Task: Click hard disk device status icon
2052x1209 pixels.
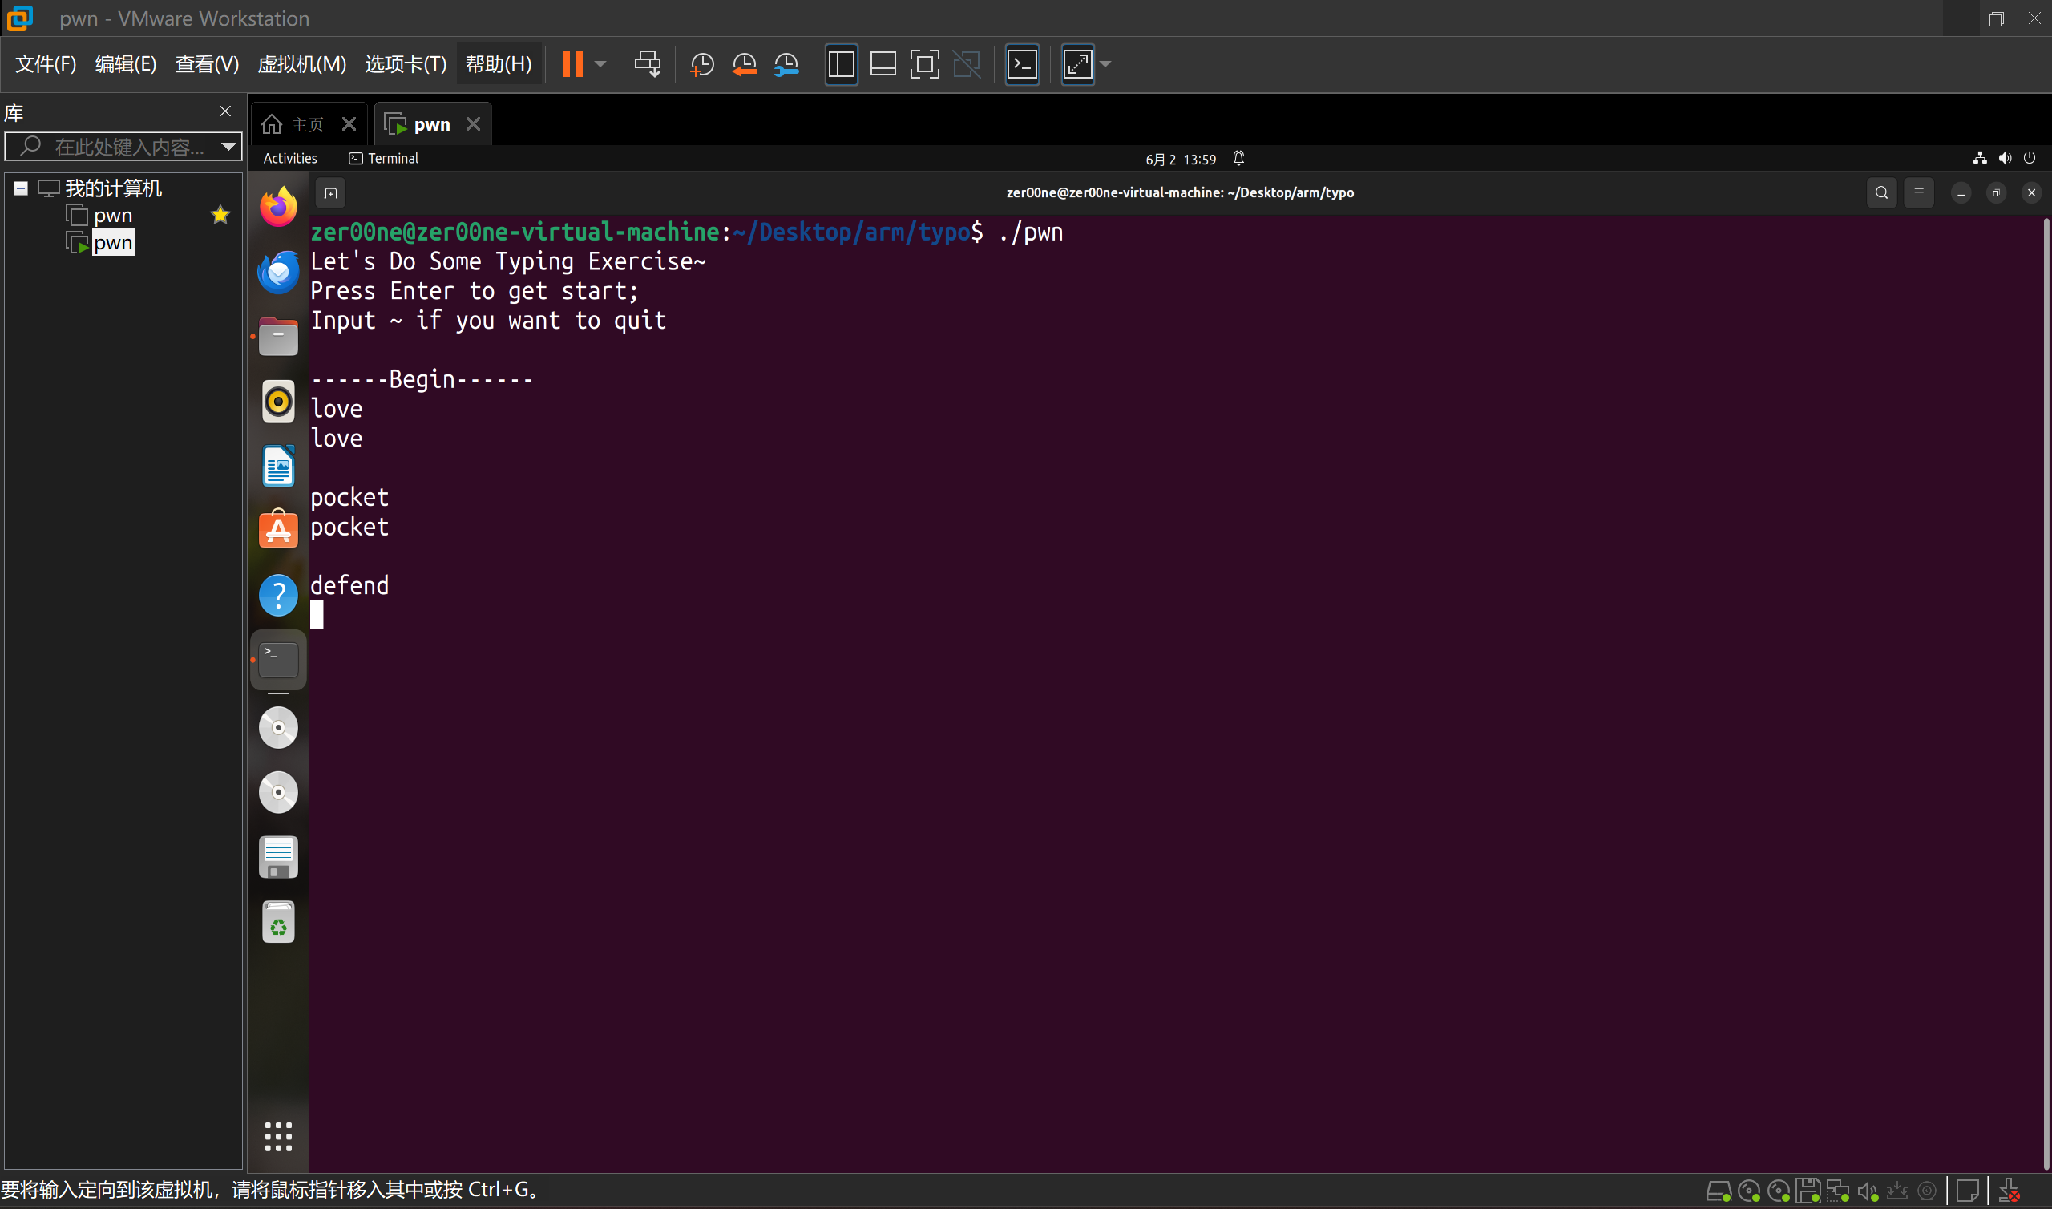Action: 1718,1192
